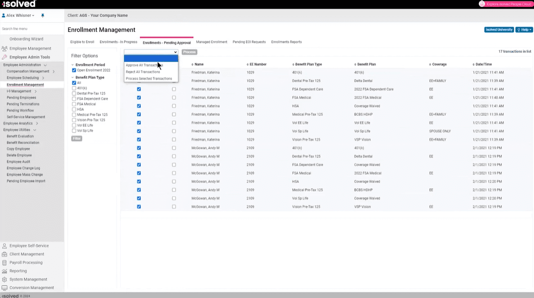The image size is (534, 298).
Task: Open Payroll Processing calculator icon
Action: [x=5, y=262]
